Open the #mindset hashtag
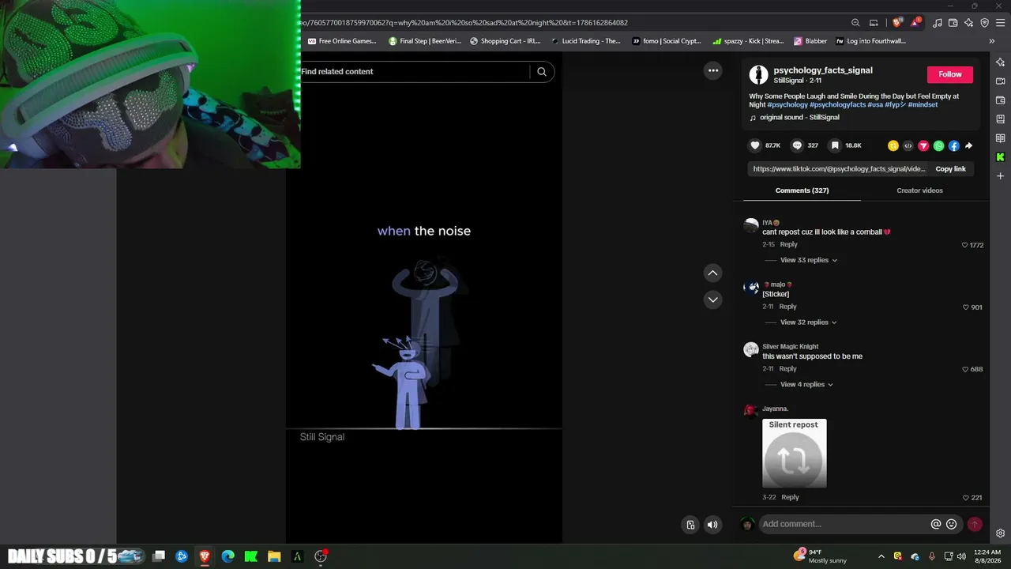This screenshot has width=1011, height=569. click(x=923, y=104)
